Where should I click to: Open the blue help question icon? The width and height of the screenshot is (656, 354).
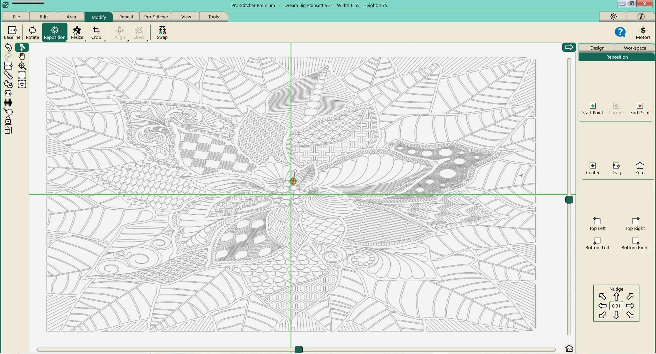pos(620,32)
